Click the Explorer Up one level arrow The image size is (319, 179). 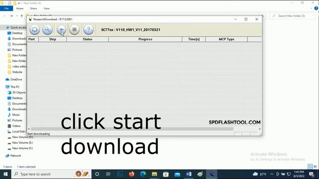coord(22,16)
